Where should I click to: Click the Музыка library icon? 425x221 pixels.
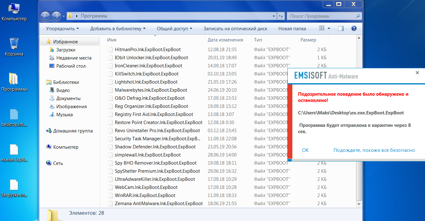(52, 115)
